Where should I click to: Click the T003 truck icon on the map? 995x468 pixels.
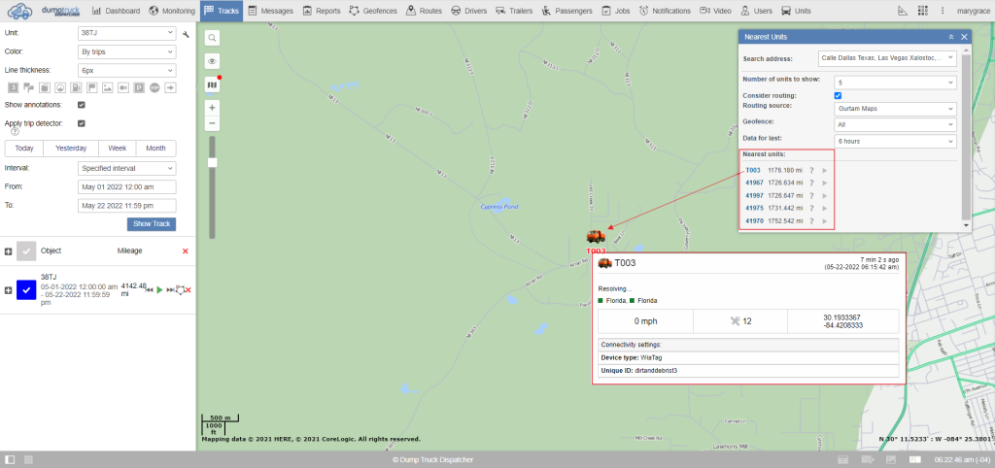click(595, 236)
